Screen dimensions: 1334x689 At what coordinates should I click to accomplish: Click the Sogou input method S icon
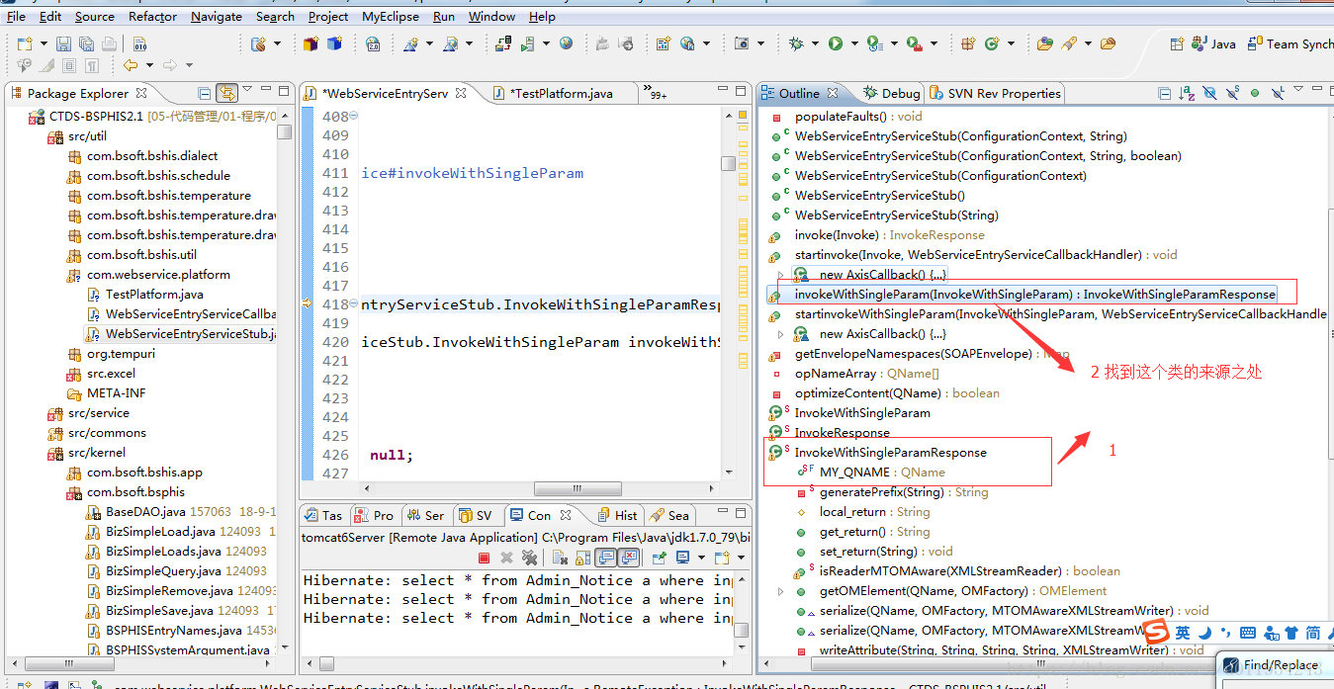pos(1156,632)
